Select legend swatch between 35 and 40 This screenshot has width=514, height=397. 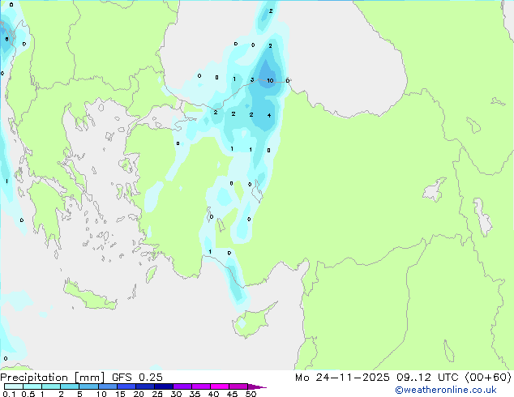[x=201, y=386]
